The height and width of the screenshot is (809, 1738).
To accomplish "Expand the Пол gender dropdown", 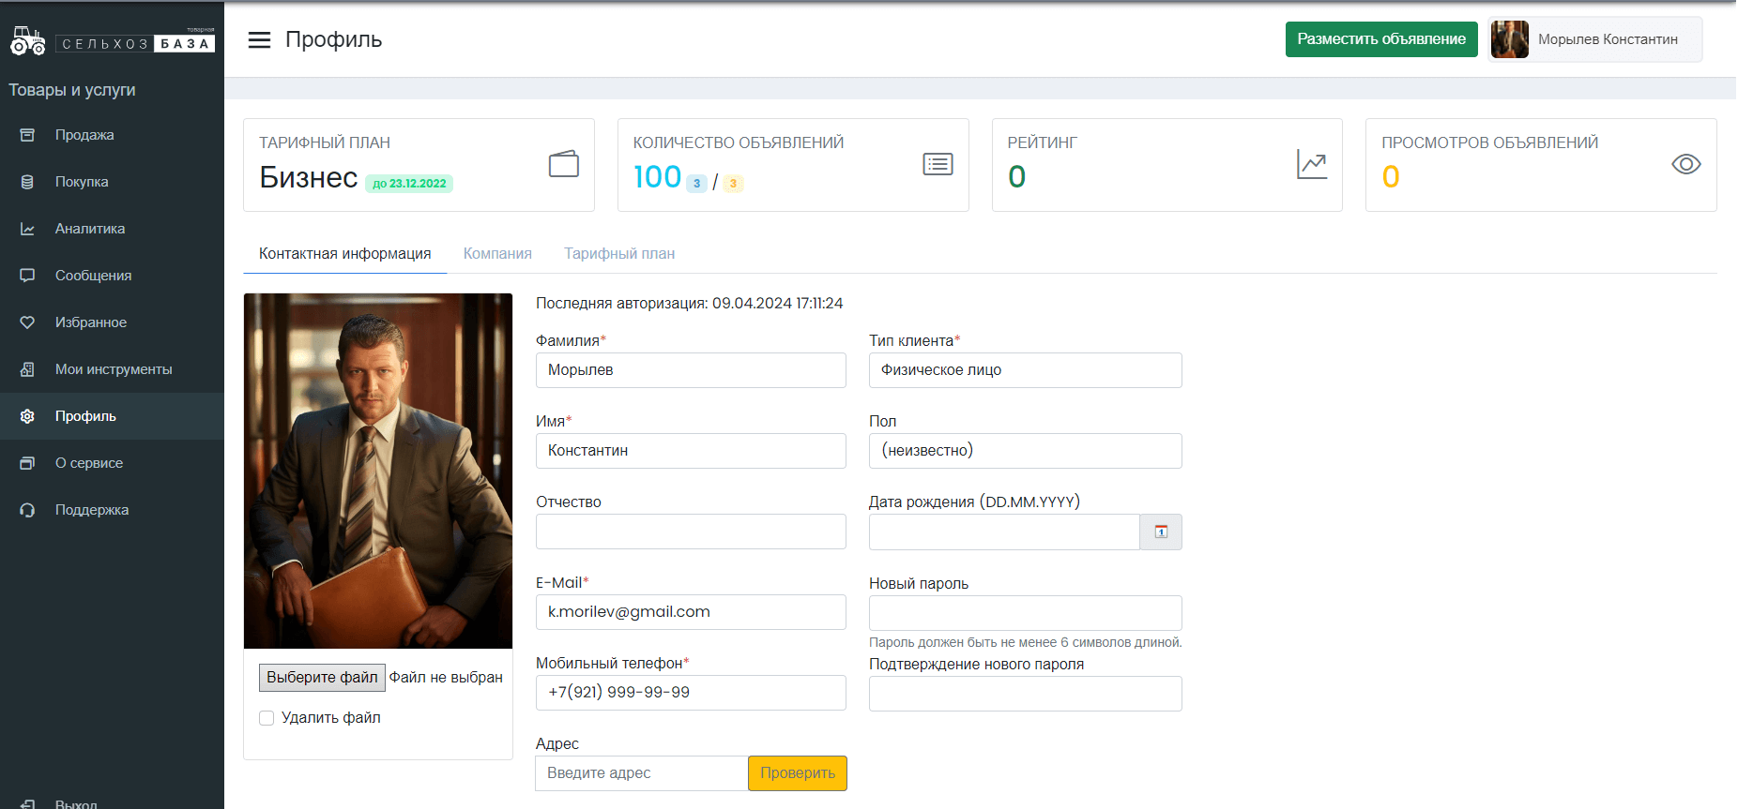I will 1025,451.
